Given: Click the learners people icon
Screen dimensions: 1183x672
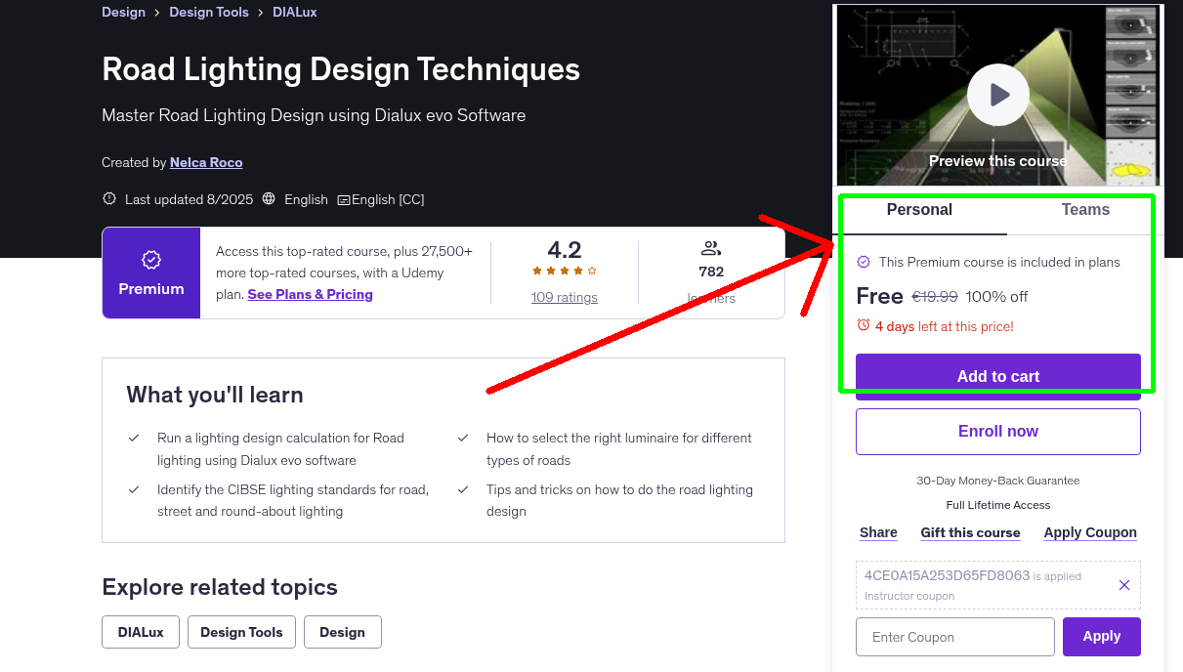Looking at the screenshot, I should coord(710,248).
